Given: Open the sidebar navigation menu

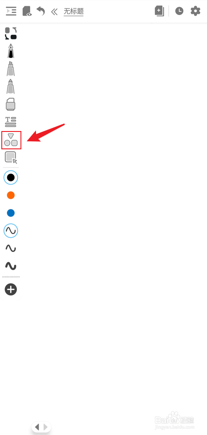Looking at the screenshot, I should click(x=11, y=12).
